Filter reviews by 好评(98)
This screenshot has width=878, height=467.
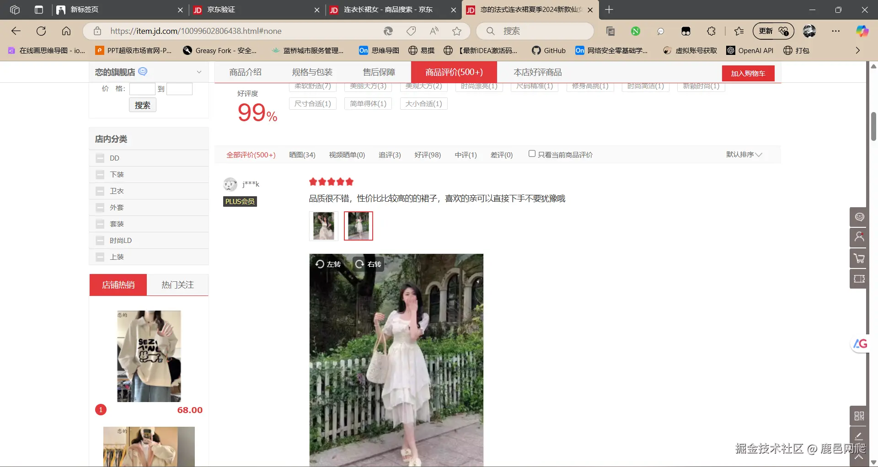click(428, 155)
